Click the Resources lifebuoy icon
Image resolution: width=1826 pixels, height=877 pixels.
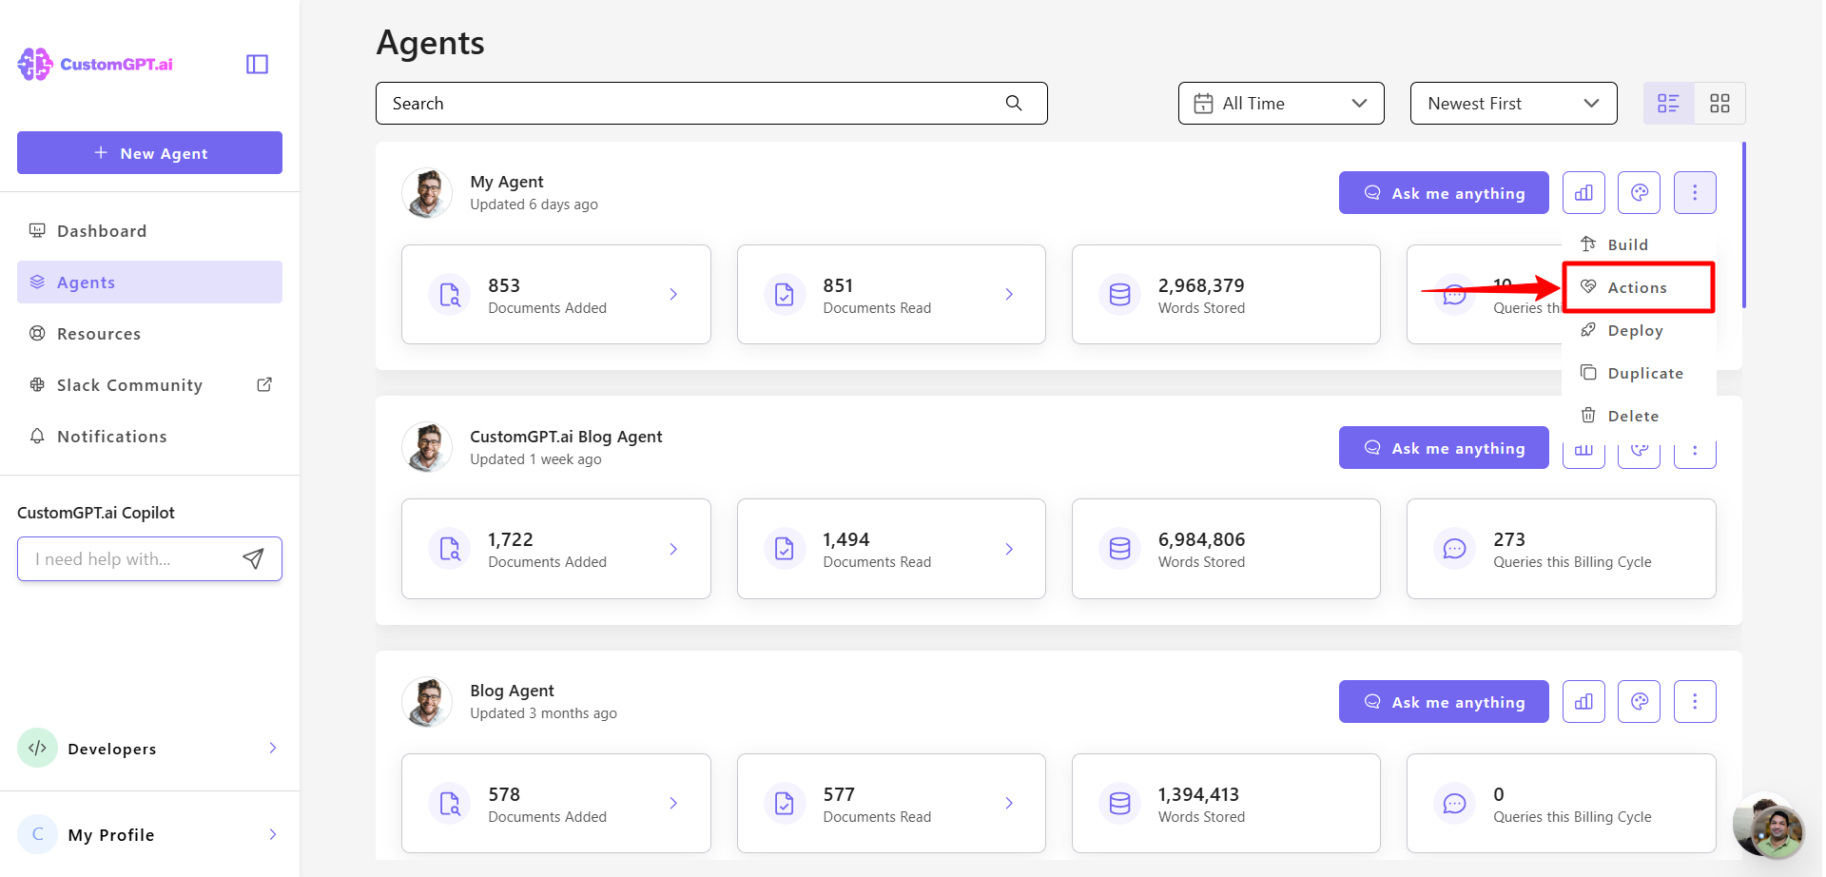tap(37, 333)
